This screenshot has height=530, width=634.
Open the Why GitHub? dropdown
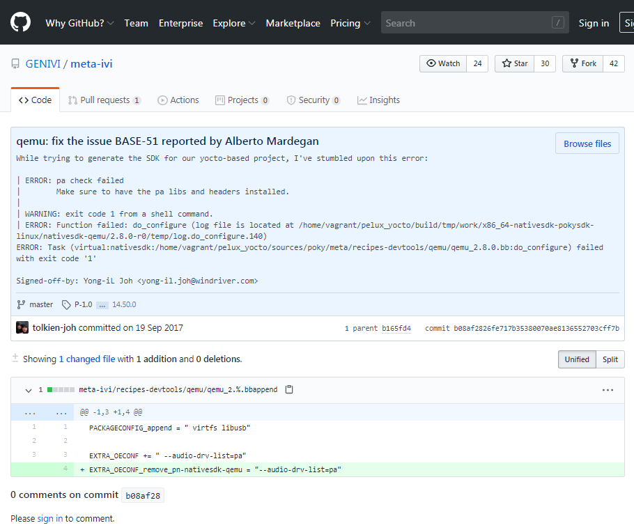(79, 22)
